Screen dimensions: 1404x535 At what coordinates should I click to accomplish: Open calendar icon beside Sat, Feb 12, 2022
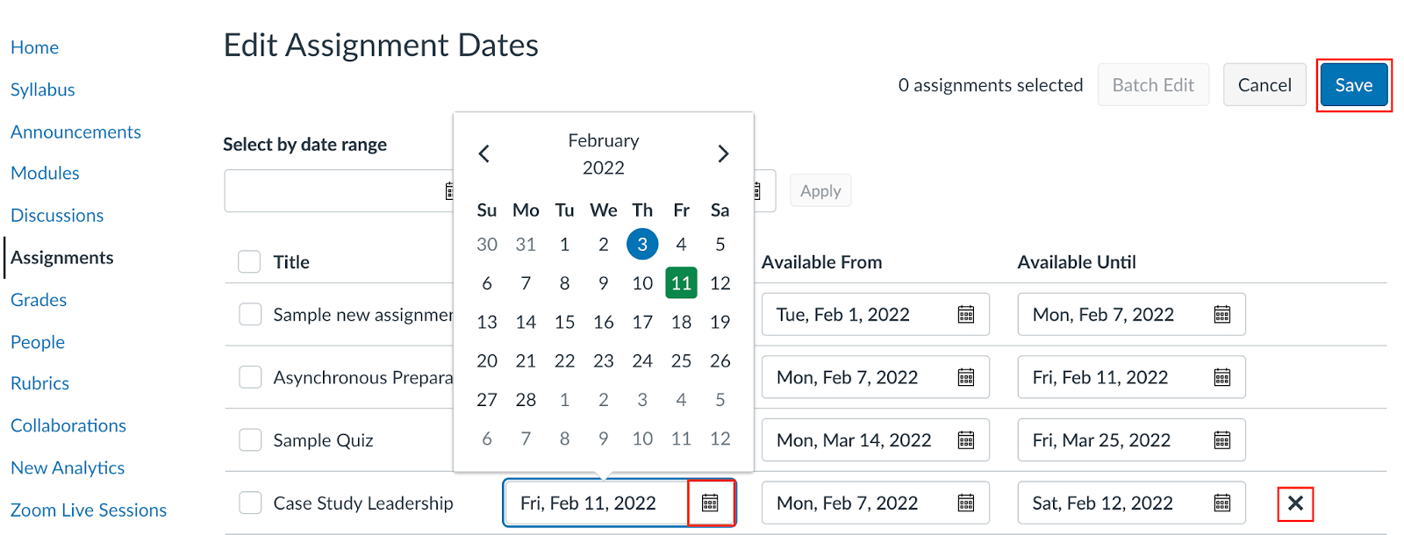(1222, 503)
